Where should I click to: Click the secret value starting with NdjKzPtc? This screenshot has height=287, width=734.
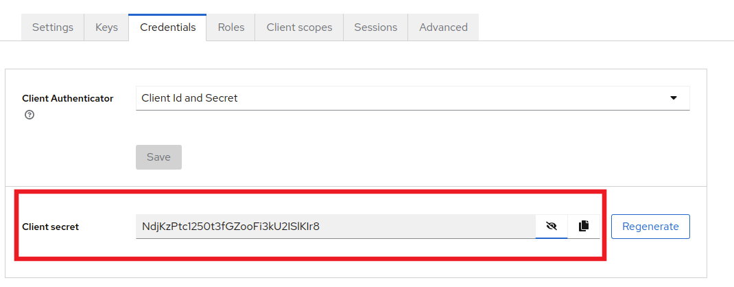coord(230,227)
